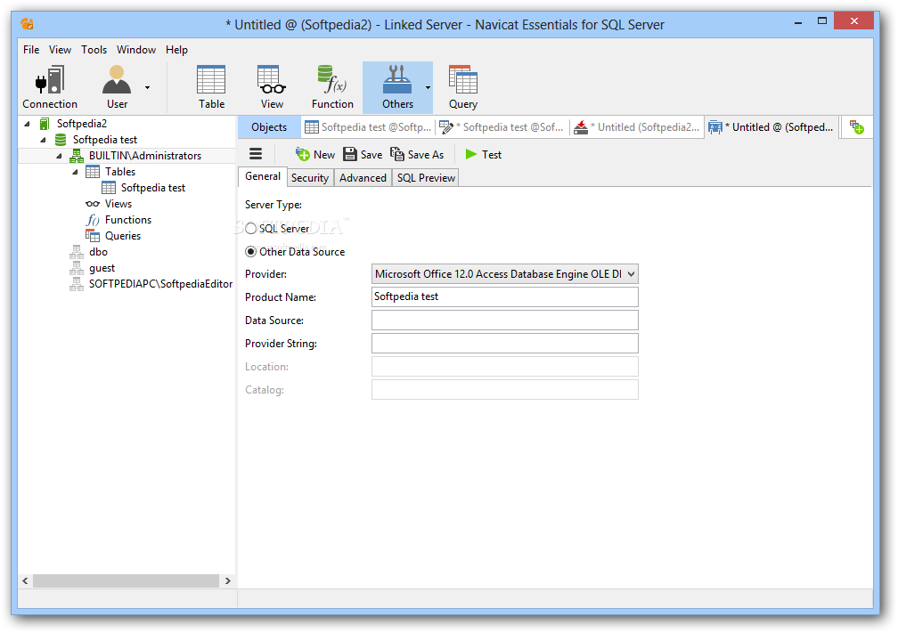Viewport: 898px width, 633px height.
Task: Switch to the Advanced tab
Action: pos(363,178)
